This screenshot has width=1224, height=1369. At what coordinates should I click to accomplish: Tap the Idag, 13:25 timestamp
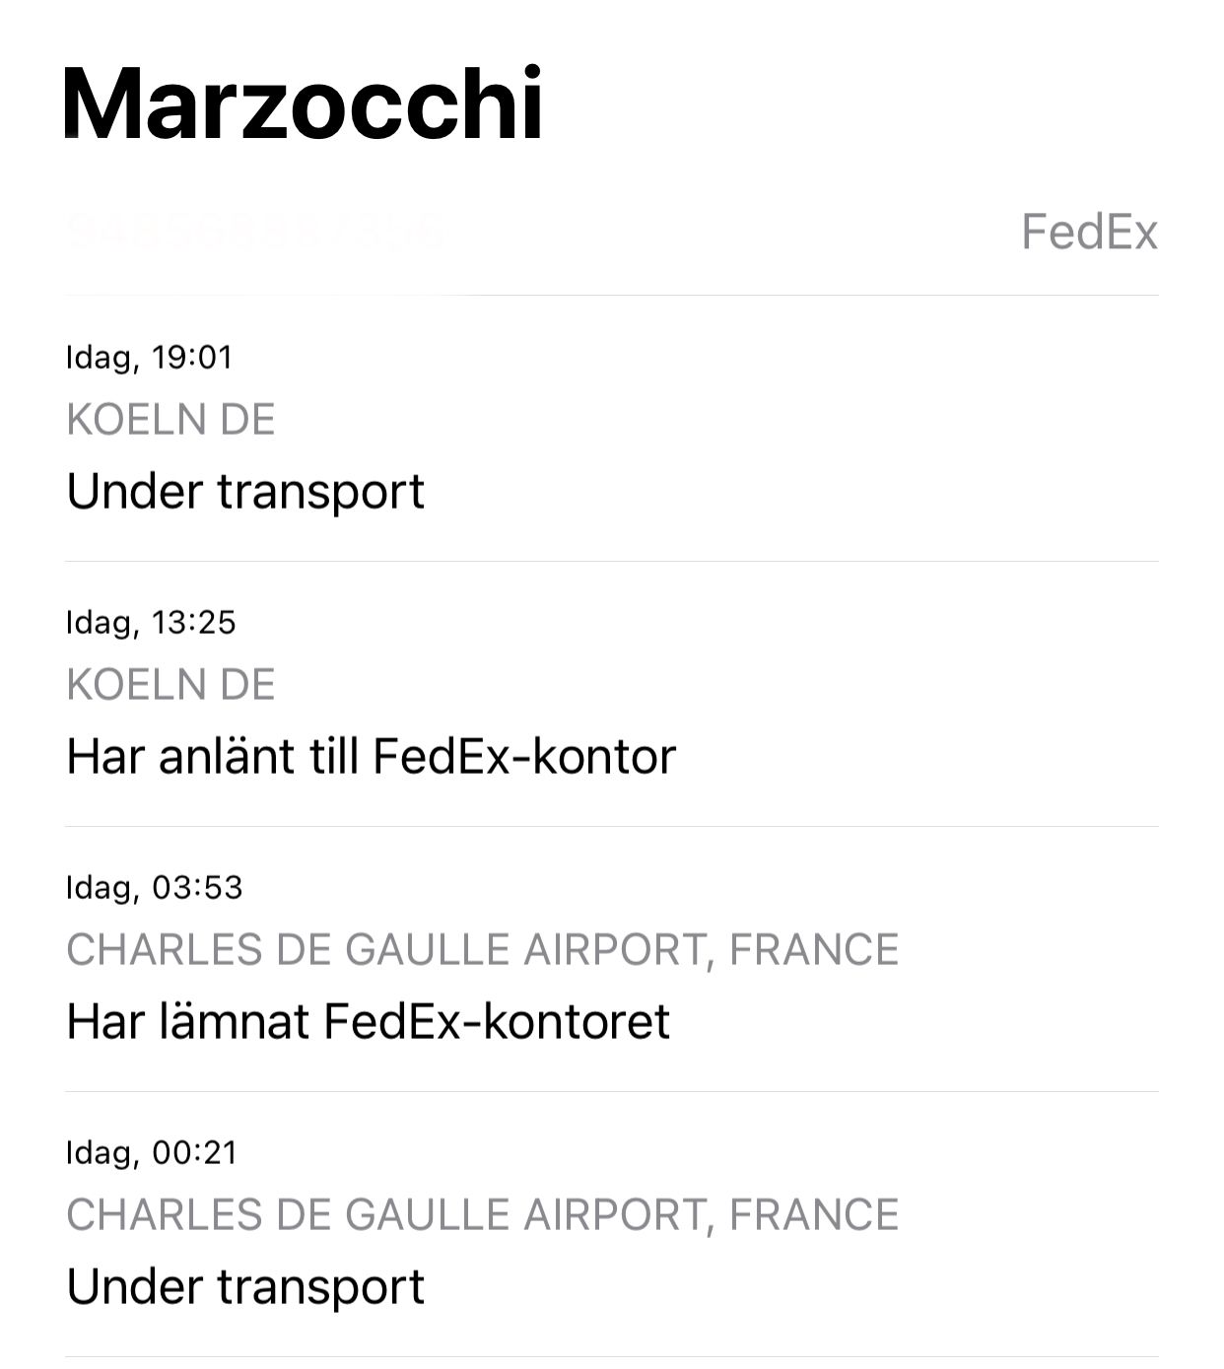(x=151, y=622)
